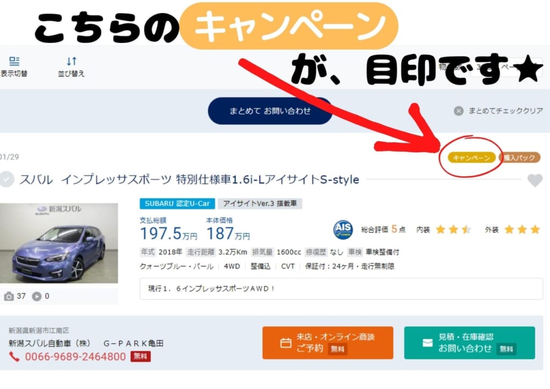Click the camera photo count icon
The height and width of the screenshot is (389, 550).
click(x=9, y=297)
